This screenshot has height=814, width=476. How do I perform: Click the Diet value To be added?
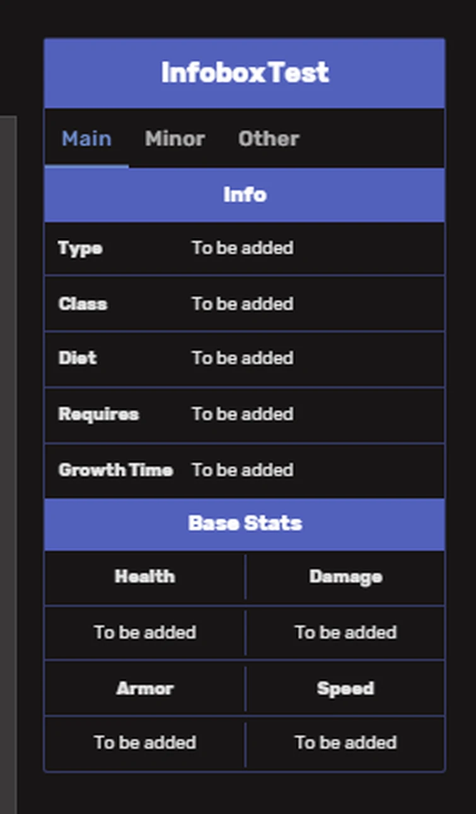(243, 358)
